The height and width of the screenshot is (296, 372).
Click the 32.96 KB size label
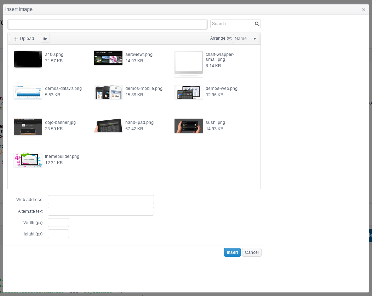click(x=214, y=95)
